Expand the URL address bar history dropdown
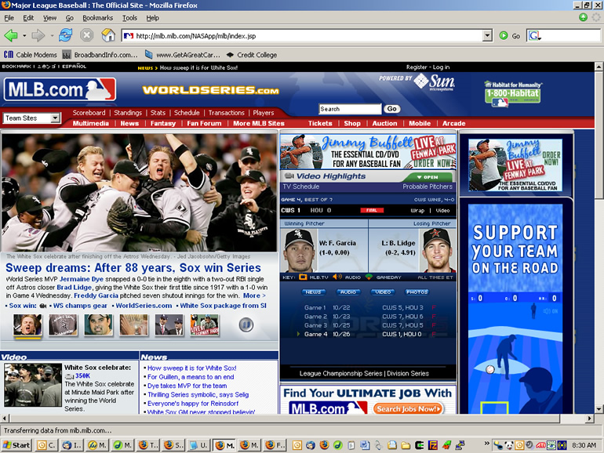This screenshot has width=604, height=453. (x=487, y=36)
